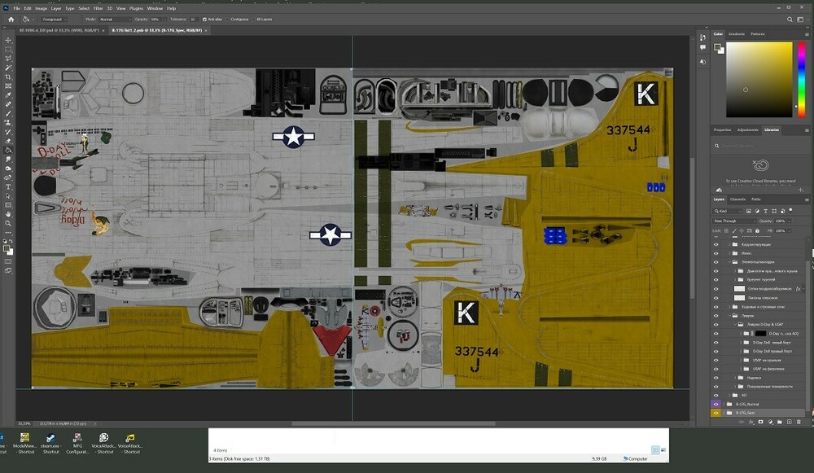Collapse the Ливрея D-Day & USAF group
Image resolution: width=814 pixels, height=473 pixels.
click(737, 322)
